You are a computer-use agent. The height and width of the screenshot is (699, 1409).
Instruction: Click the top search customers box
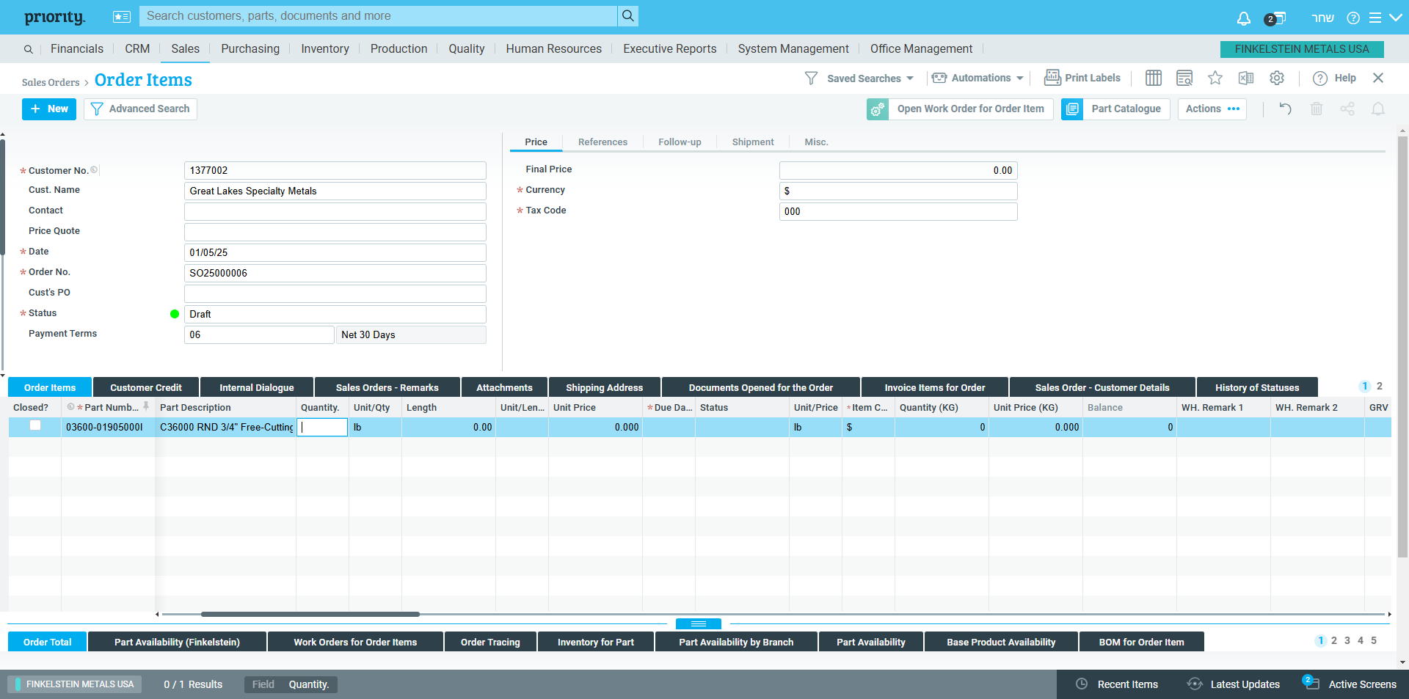click(x=378, y=16)
